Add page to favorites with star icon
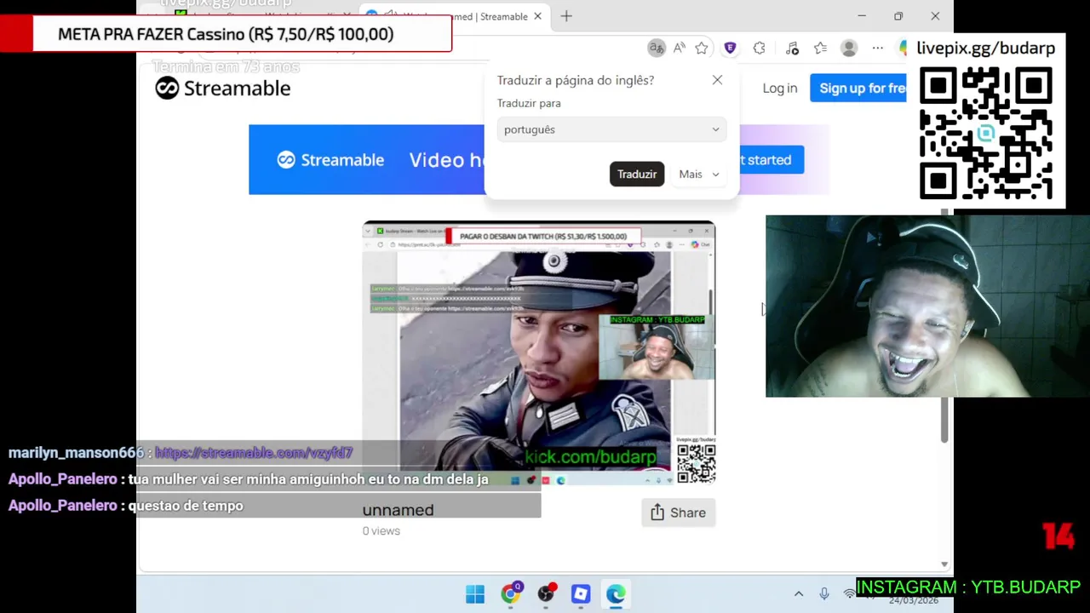Image resolution: width=1090 pixels, height=613 pixels. click(x=702, y=49)
